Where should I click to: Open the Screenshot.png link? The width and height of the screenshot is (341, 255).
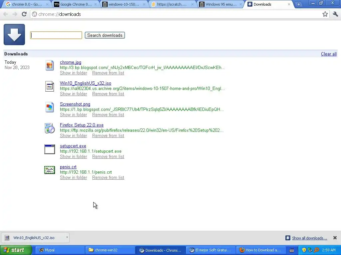pyautogui.click(x=75, y=104)
